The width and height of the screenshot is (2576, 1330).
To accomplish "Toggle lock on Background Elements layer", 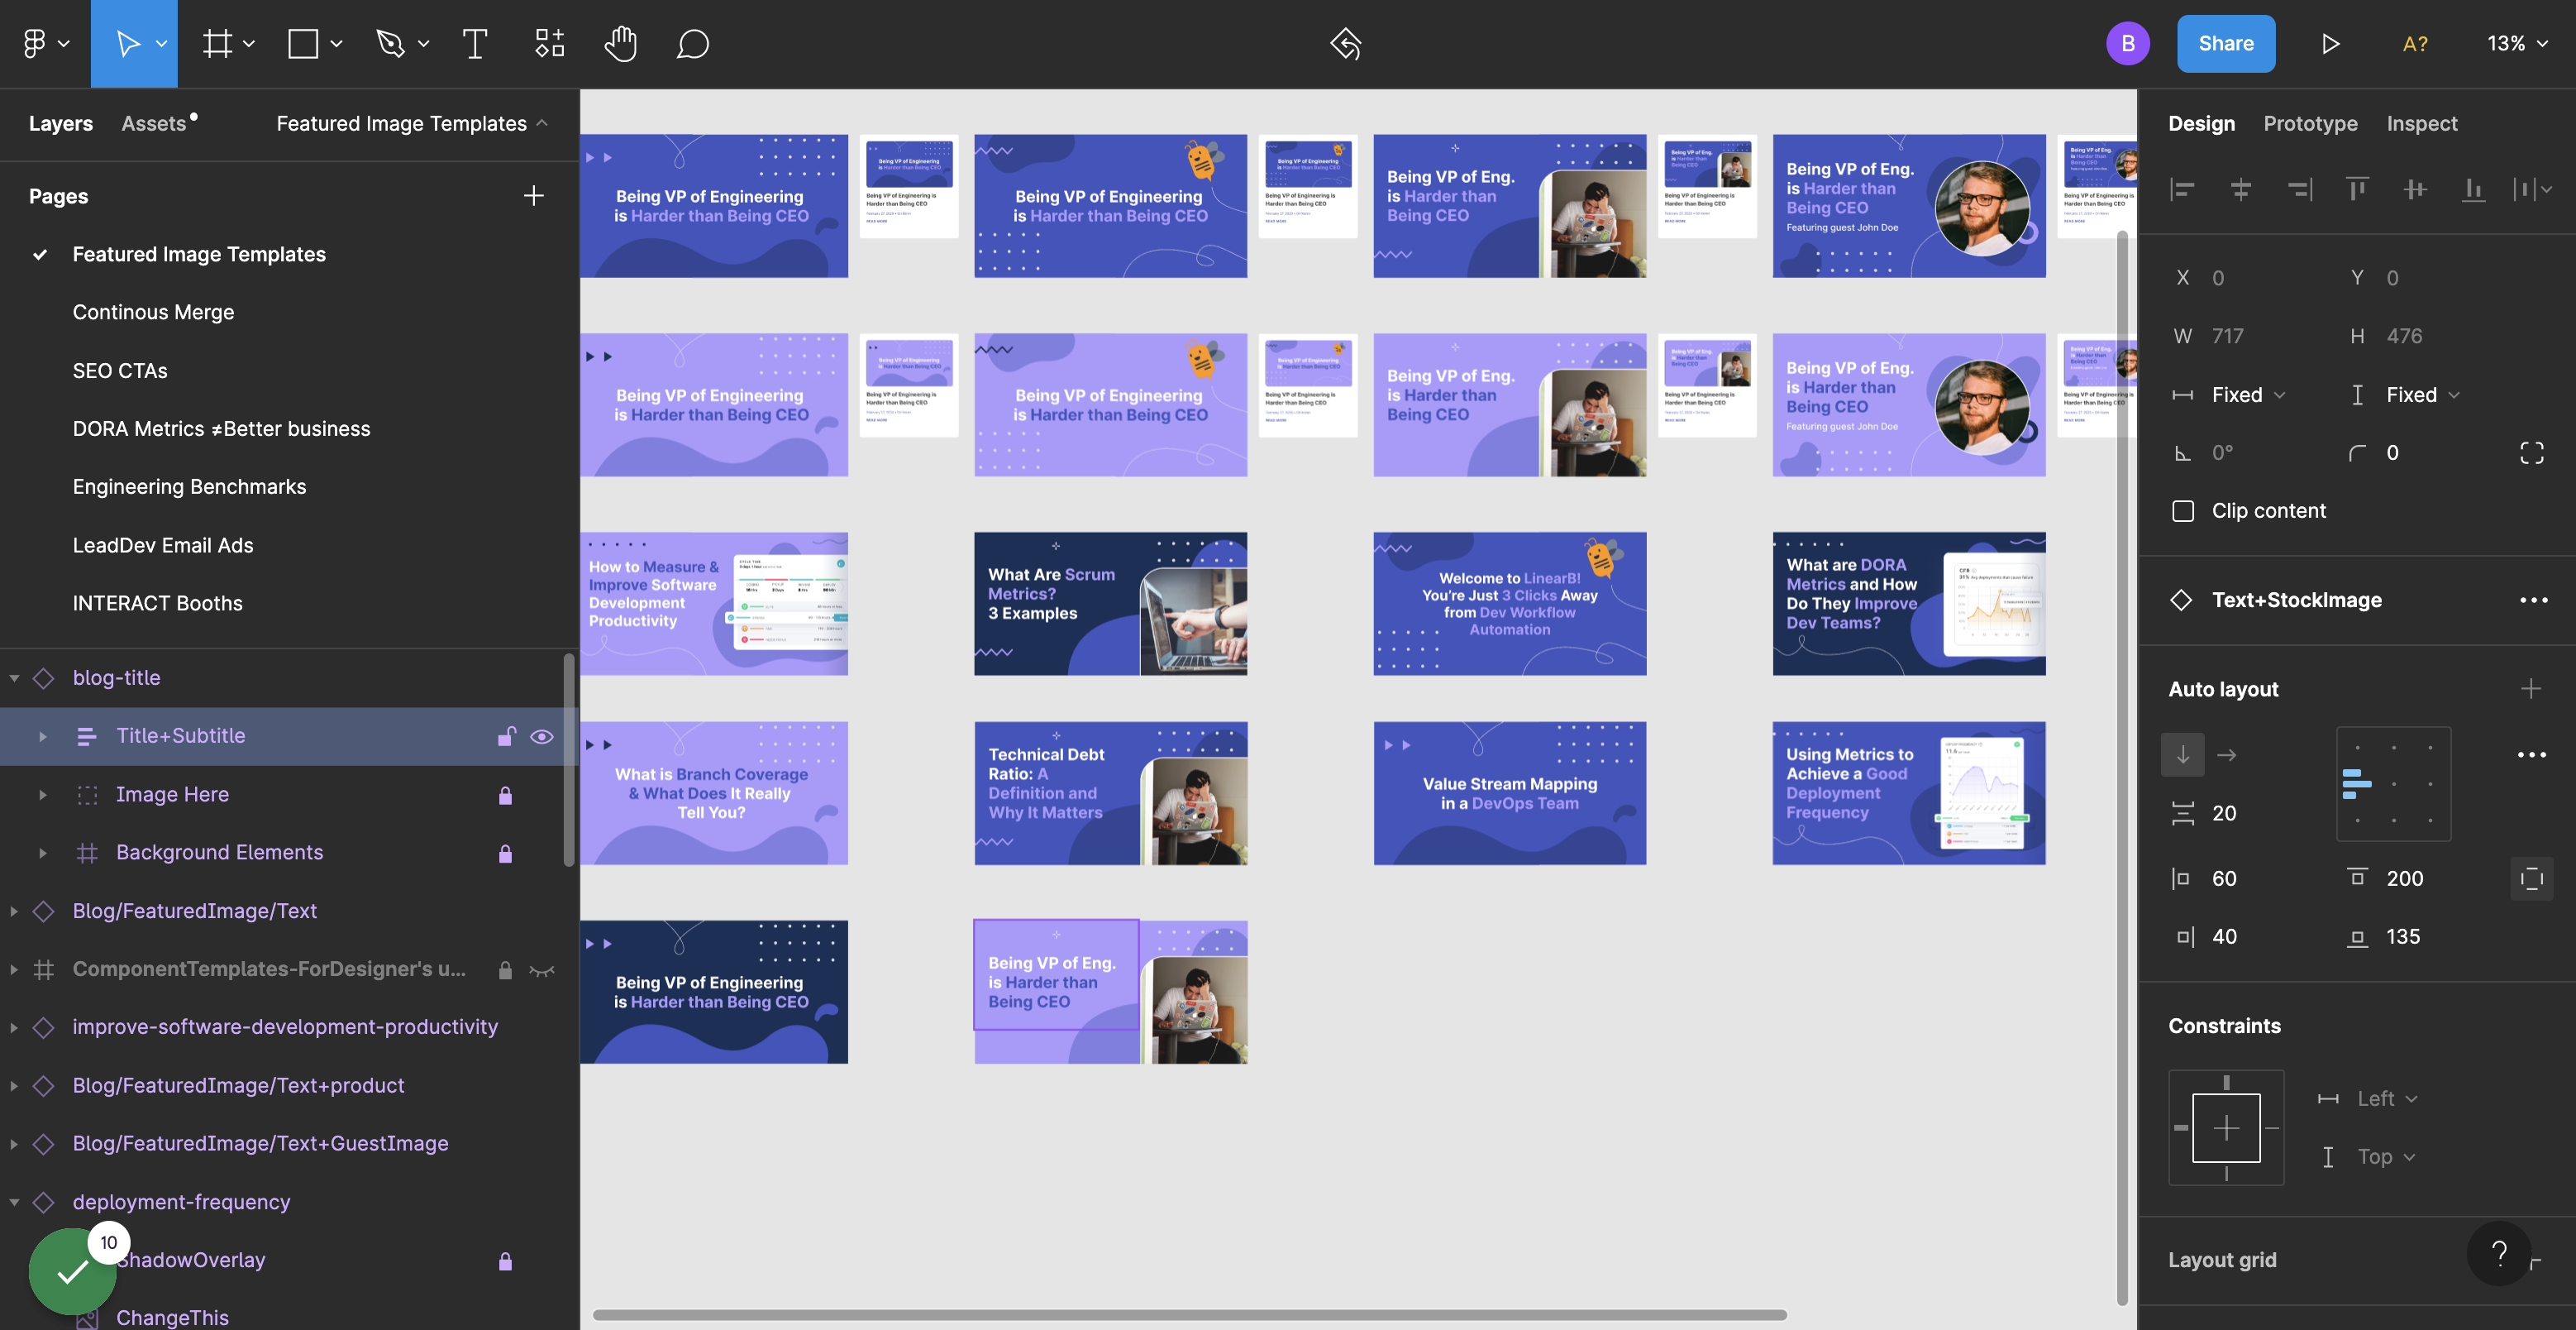I will (x=505, y=853).
